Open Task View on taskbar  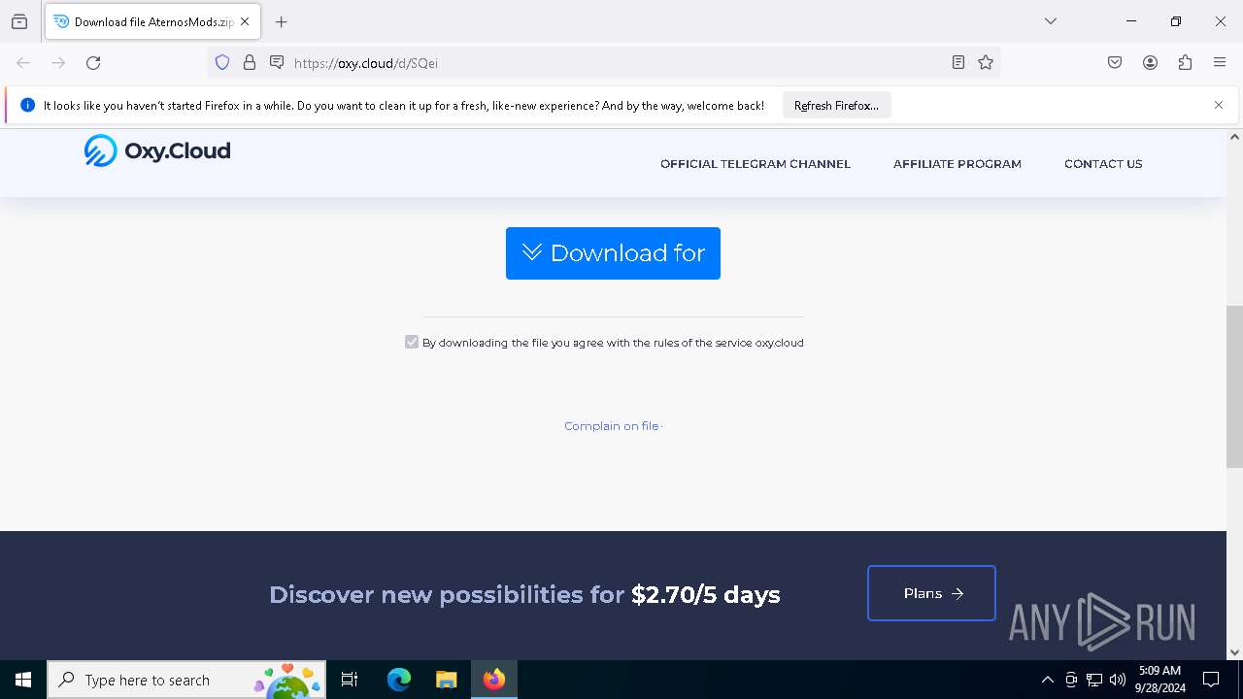pyautogui.click(x=350, y=680)
